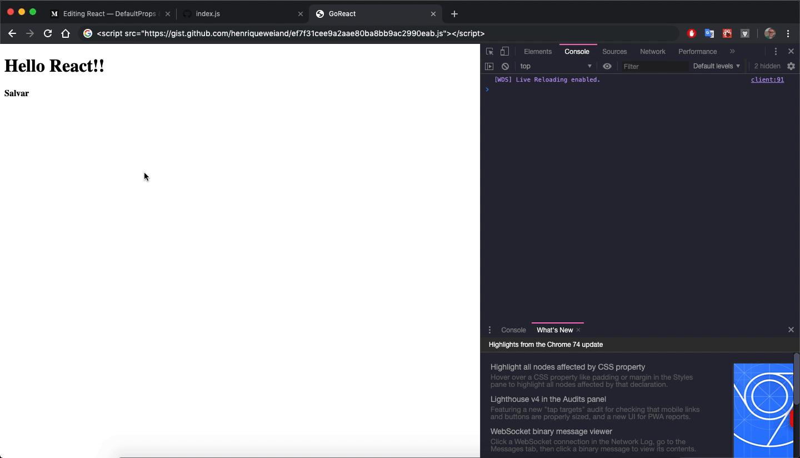The image size is (800, 458).
Task: Select the Inspect element picker tool
Action: coord(489,51)
